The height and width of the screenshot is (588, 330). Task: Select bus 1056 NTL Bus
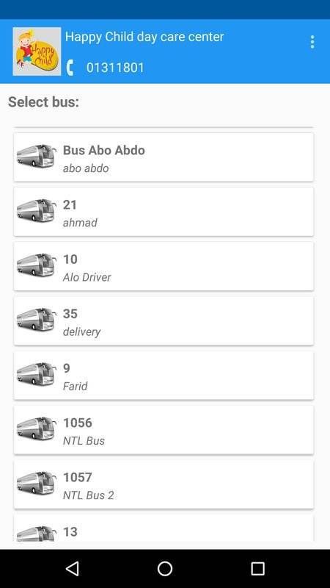(164, 430)
